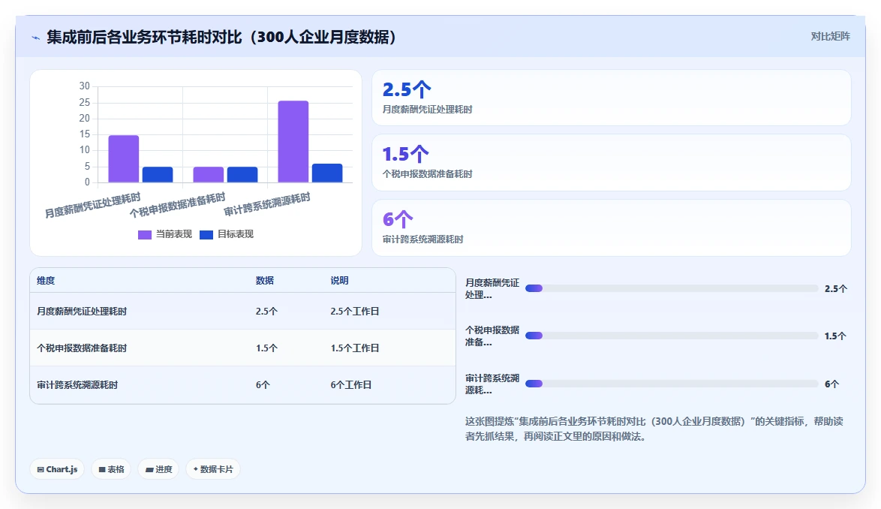This screenshot has height=509, width=881.
Task: Click the chart's x-axis label 月度薪酬凭证处理耗时
Action: click(93, 206)
